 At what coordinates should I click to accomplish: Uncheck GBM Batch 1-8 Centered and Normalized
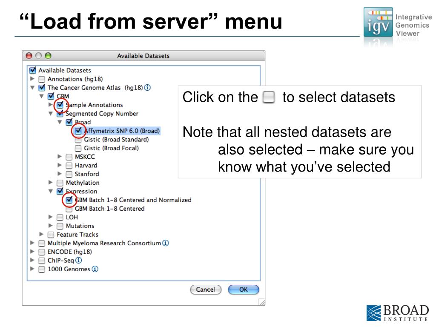[69, 200]
